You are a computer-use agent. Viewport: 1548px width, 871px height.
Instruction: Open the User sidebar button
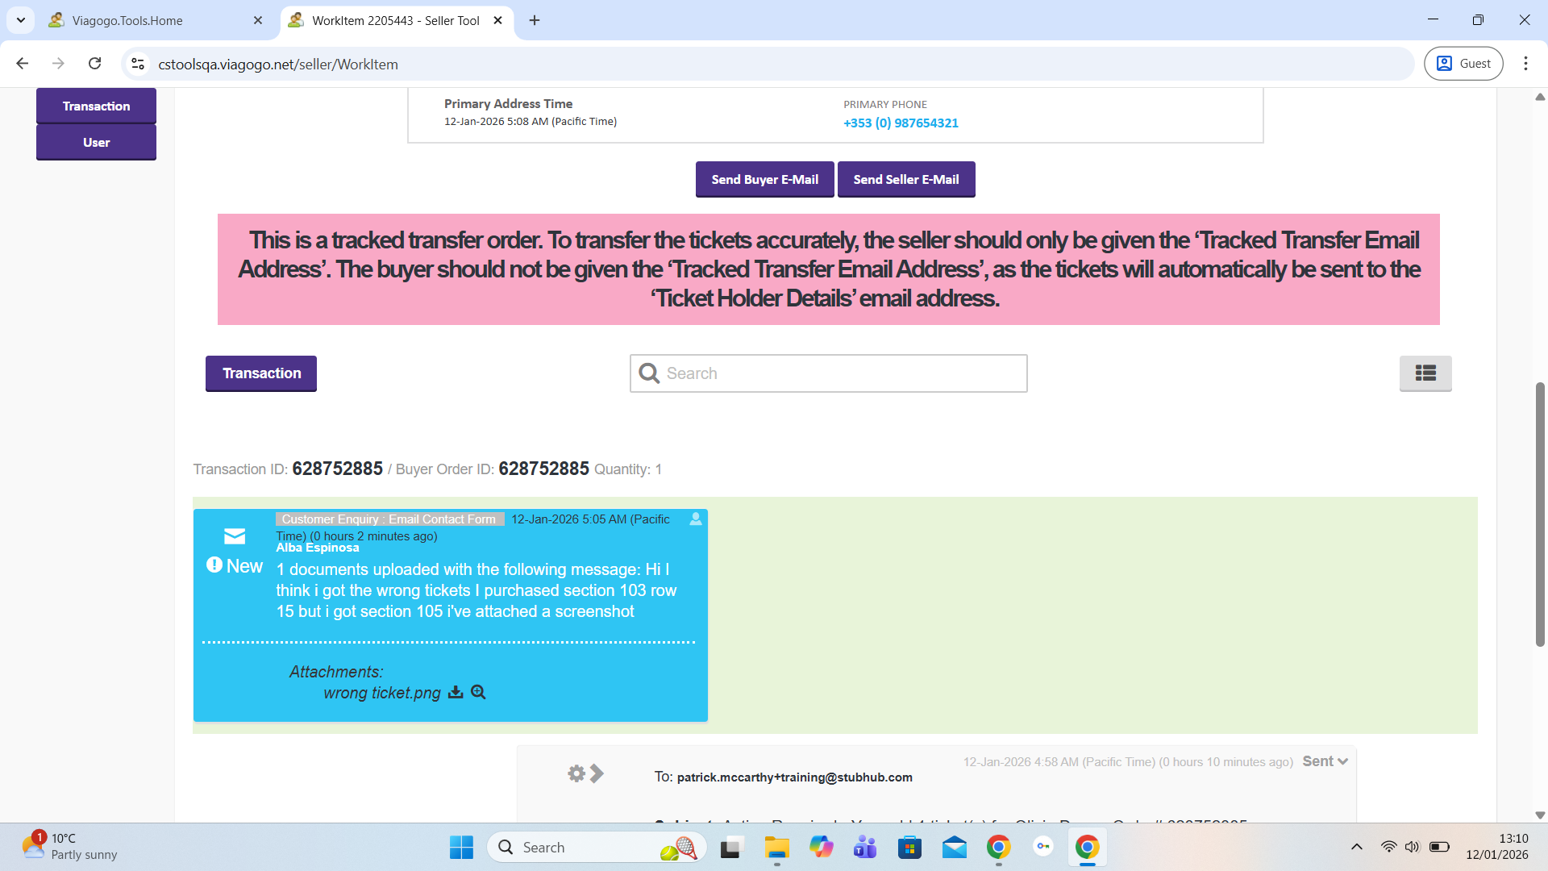[x=96, y=142]
